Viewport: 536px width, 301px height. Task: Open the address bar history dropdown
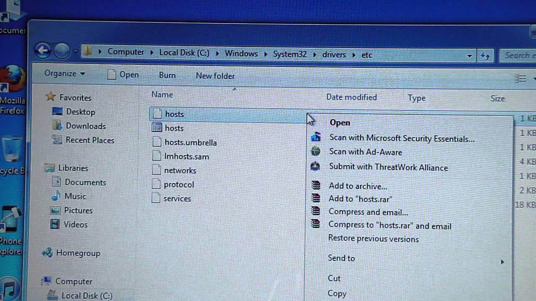[469, 56]
